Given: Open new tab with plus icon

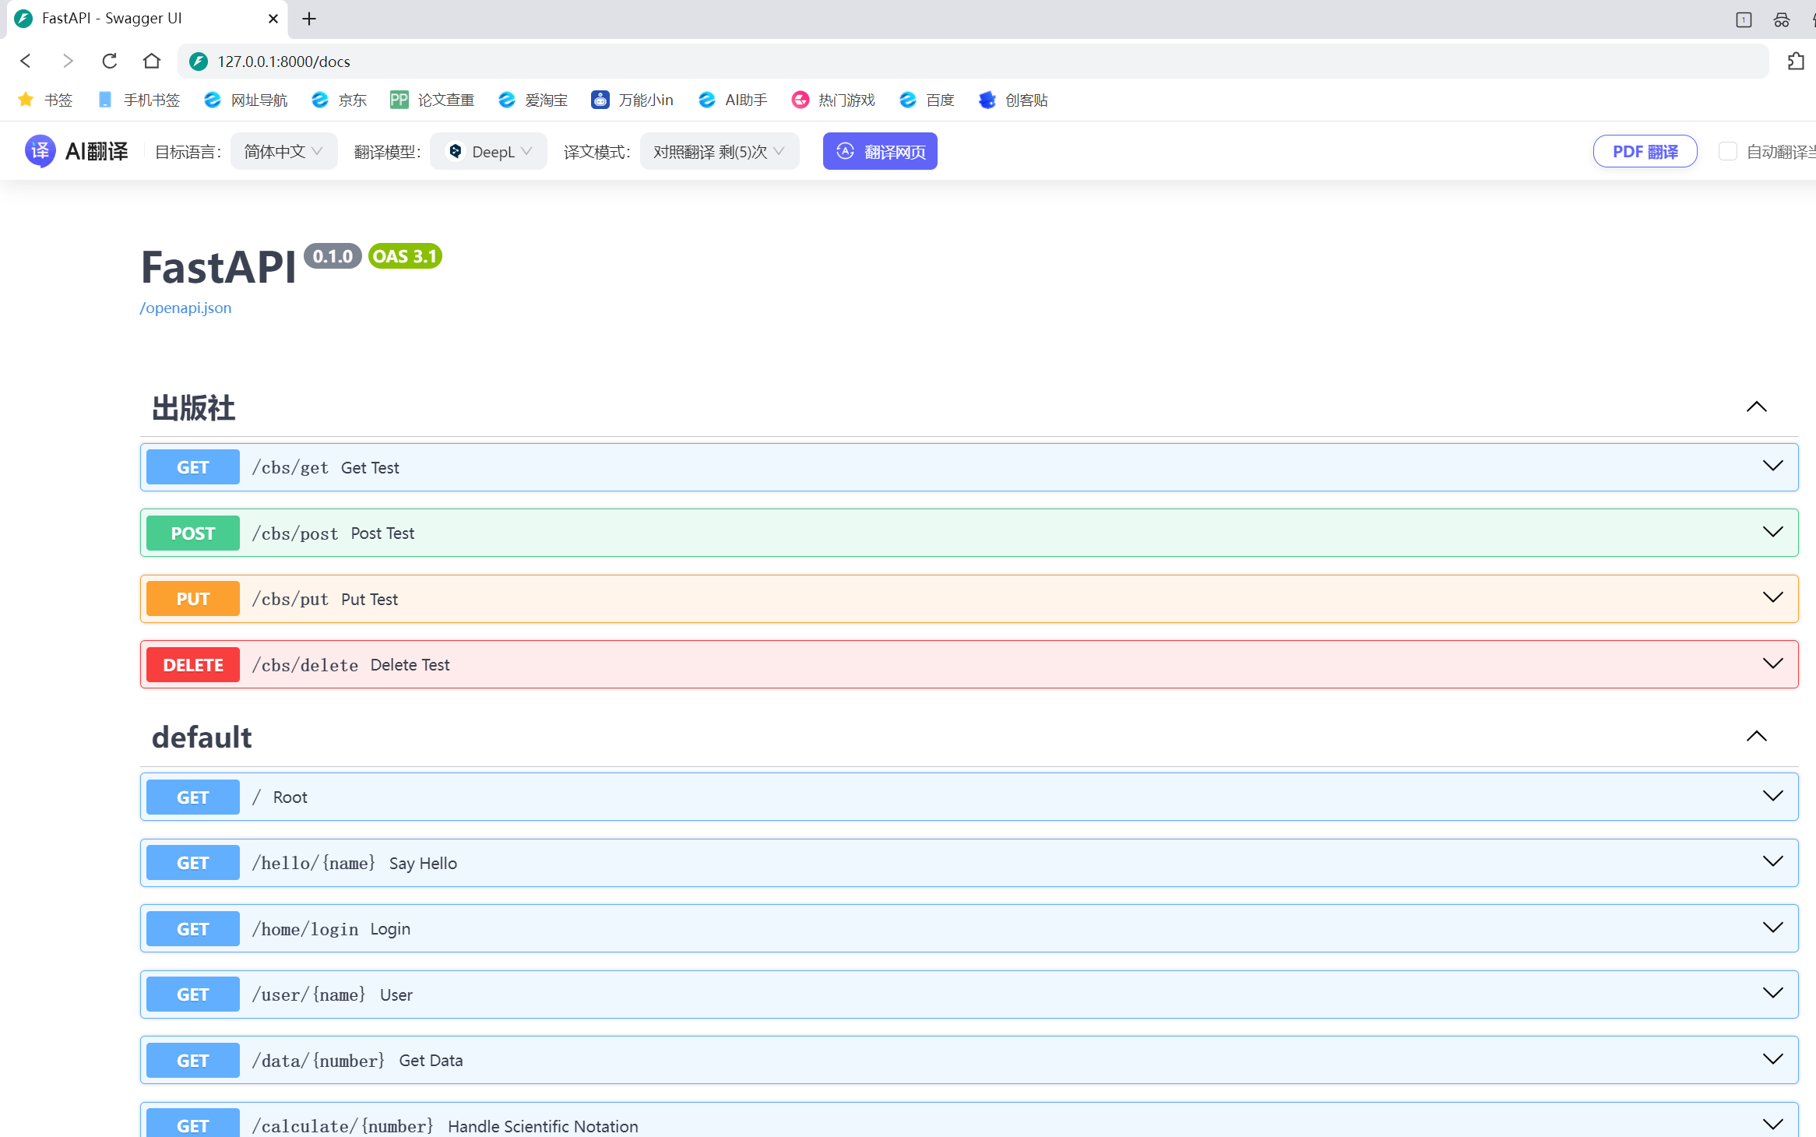Looking at the screenshot, I should 309,19.
